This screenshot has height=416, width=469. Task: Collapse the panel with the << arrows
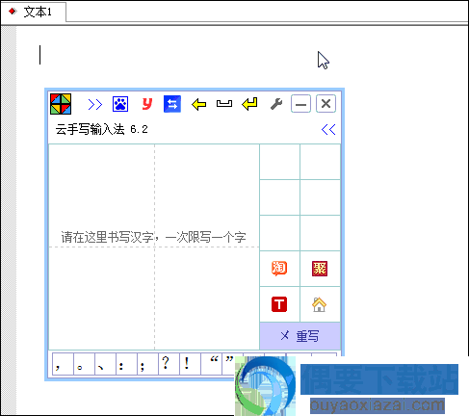tap(328, 129)
